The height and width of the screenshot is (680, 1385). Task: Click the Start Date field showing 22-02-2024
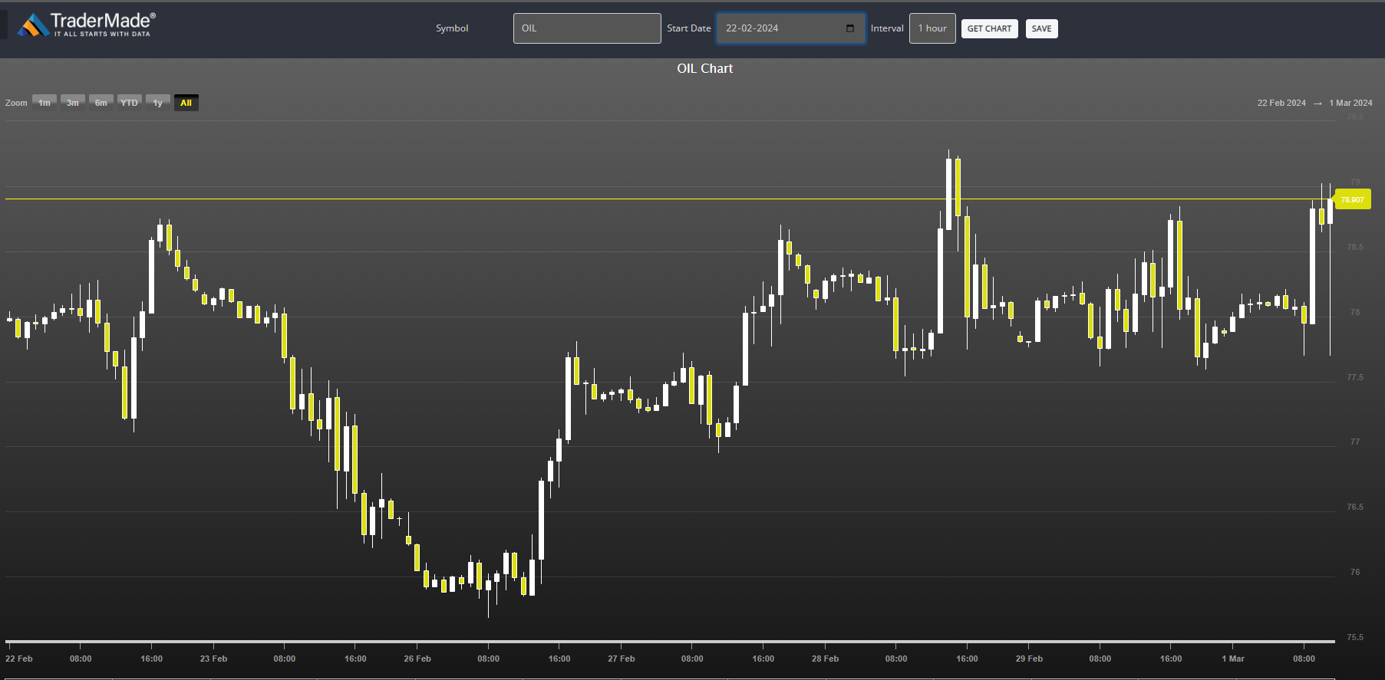tap(790, 28)
